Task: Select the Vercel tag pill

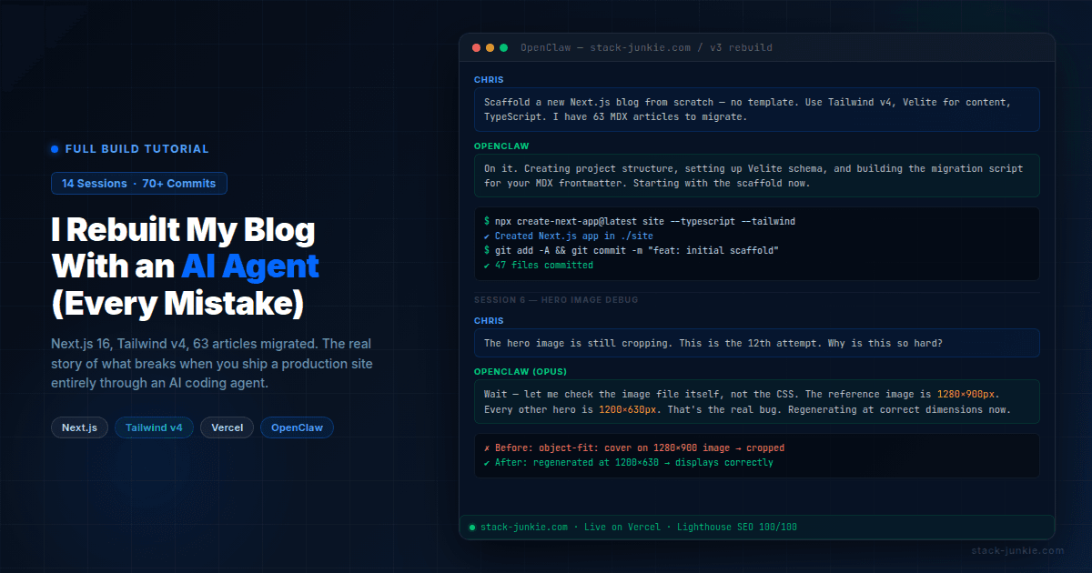Action: click(227, 427)
